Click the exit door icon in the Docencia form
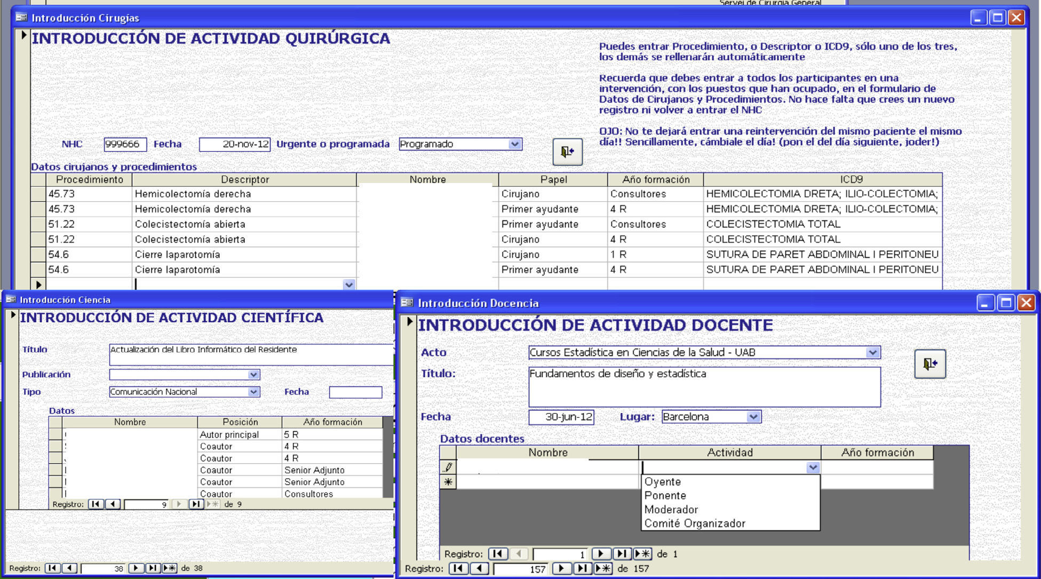Screen dimensions: 1041x579 (929, 364)
